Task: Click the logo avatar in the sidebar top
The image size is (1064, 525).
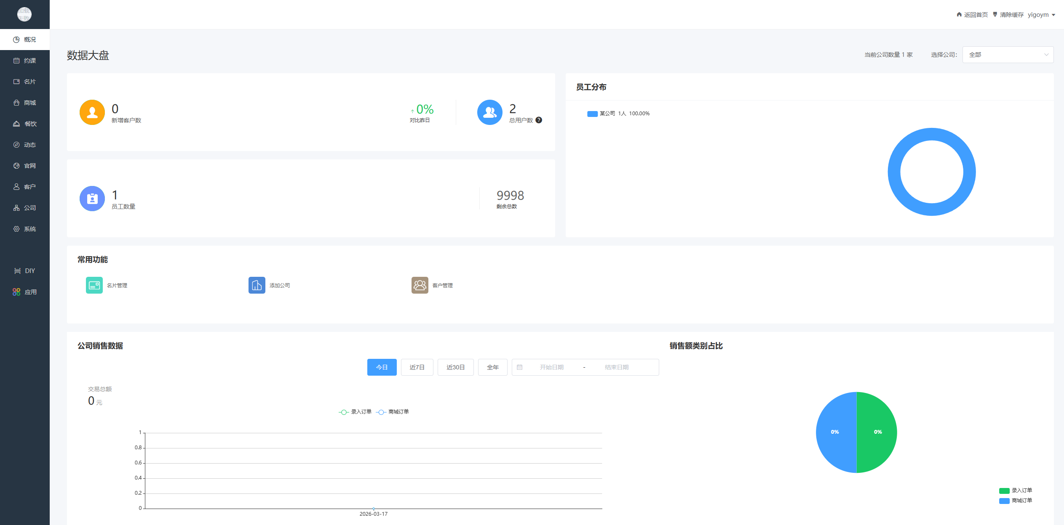Action: [24, 14]
